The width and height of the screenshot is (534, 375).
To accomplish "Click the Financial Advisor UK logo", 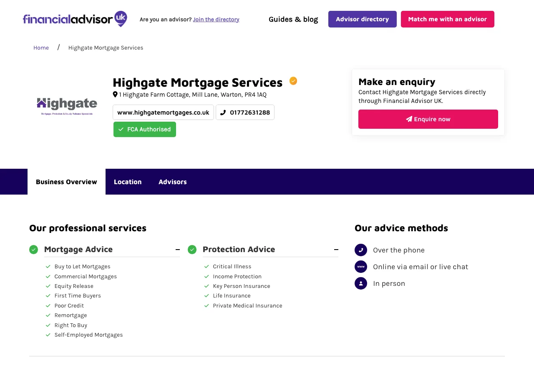I will 75,19.
